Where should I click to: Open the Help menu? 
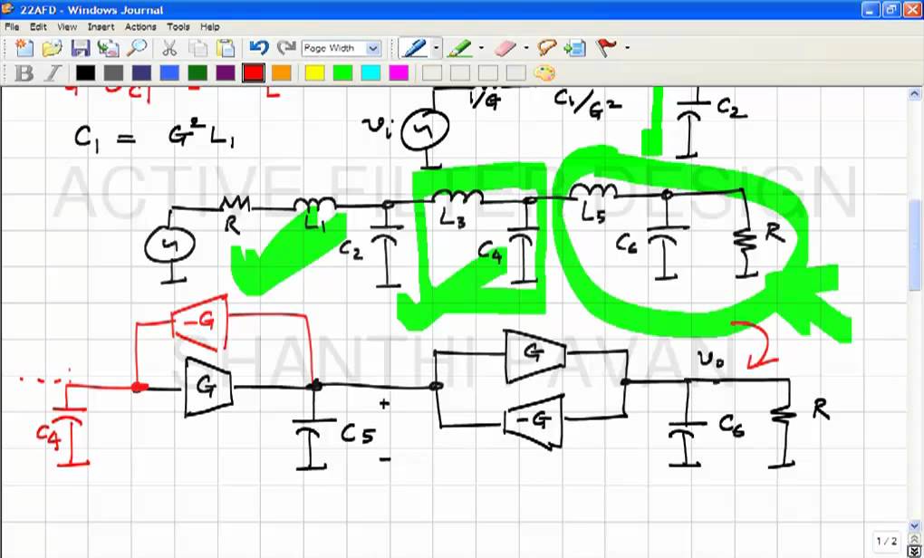(x=210, y=26)
